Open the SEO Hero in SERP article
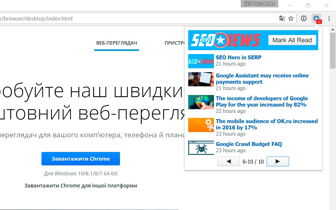The image size is (336, 210). coord(238,57)
